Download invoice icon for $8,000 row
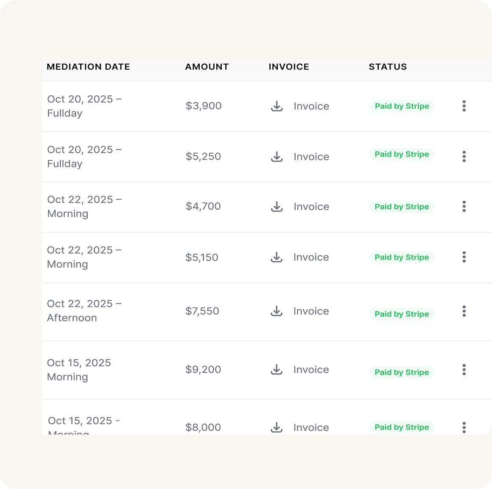492x489 pixels. [277, 427]
